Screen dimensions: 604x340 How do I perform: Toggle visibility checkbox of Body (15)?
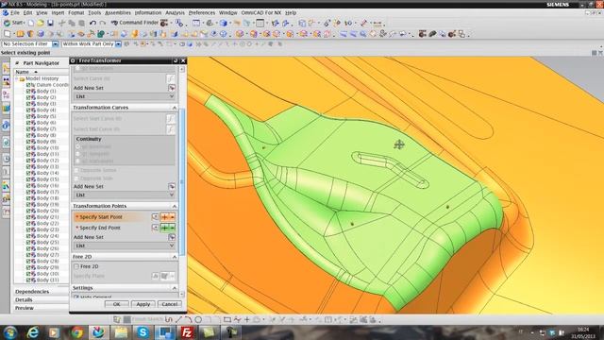click(x=28, y=179)
